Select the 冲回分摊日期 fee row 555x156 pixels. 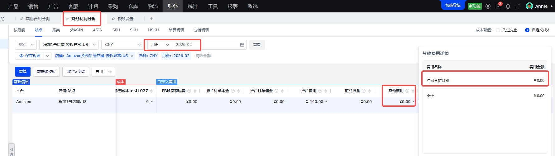click(485, 80)
